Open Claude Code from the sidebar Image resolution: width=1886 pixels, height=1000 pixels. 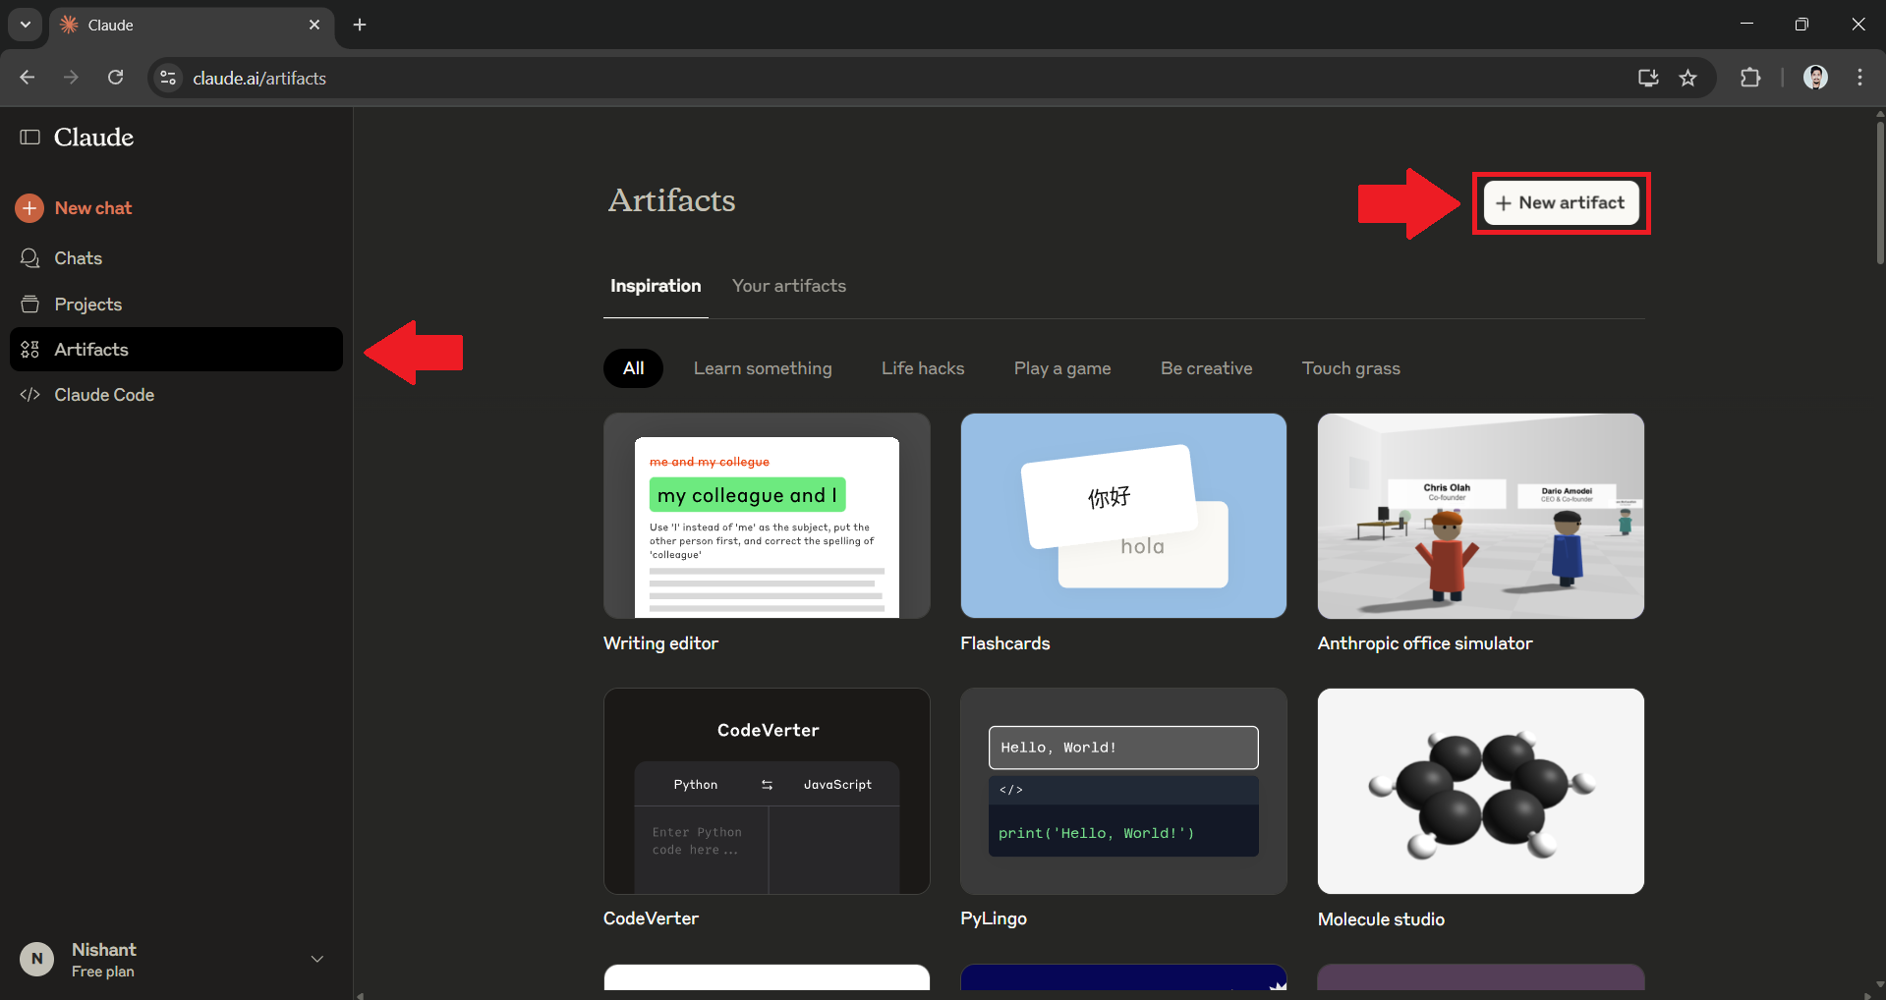tap(176, 395)
